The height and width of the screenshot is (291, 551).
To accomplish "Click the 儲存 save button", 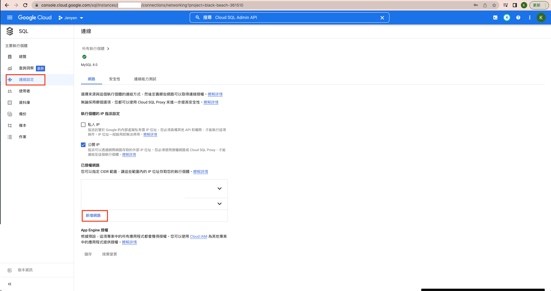I will pyautogui.click(x=88, y=254).
